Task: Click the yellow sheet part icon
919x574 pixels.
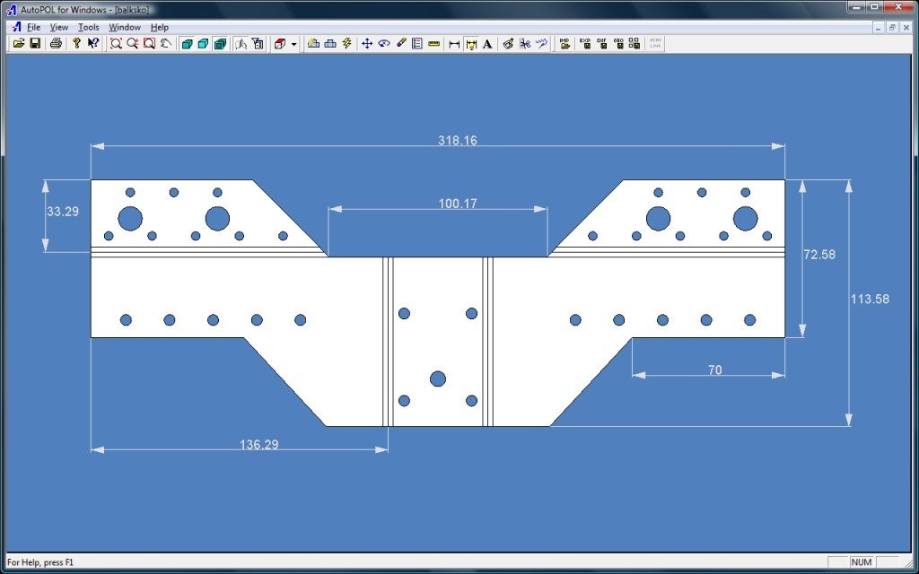Action: coord(313,43)
